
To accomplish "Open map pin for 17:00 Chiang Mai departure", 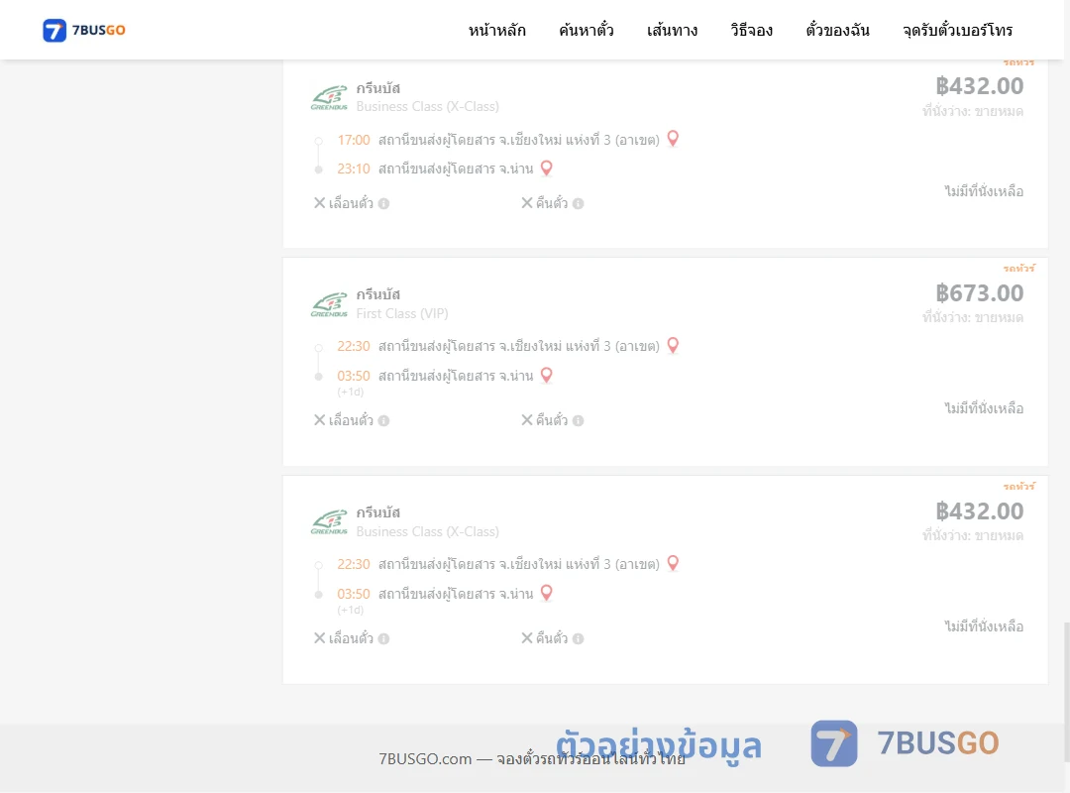I will 673,139.
